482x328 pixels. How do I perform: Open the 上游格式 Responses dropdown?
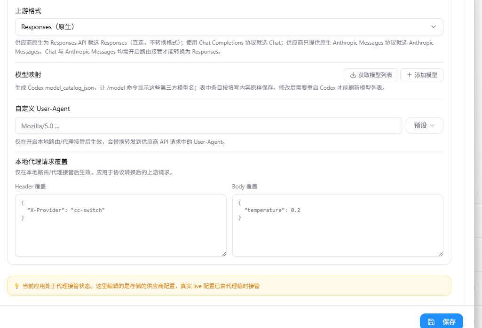(229, 27)
